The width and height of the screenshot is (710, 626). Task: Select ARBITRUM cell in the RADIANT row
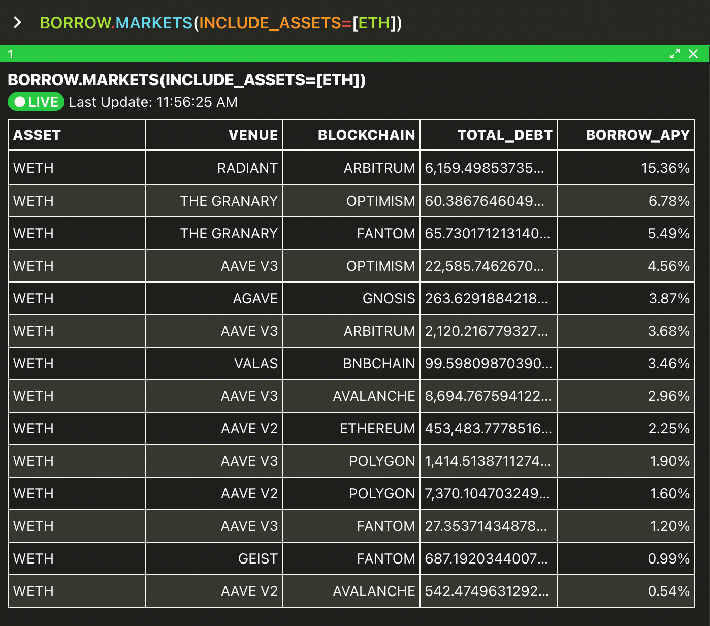[x=351, y=168]
